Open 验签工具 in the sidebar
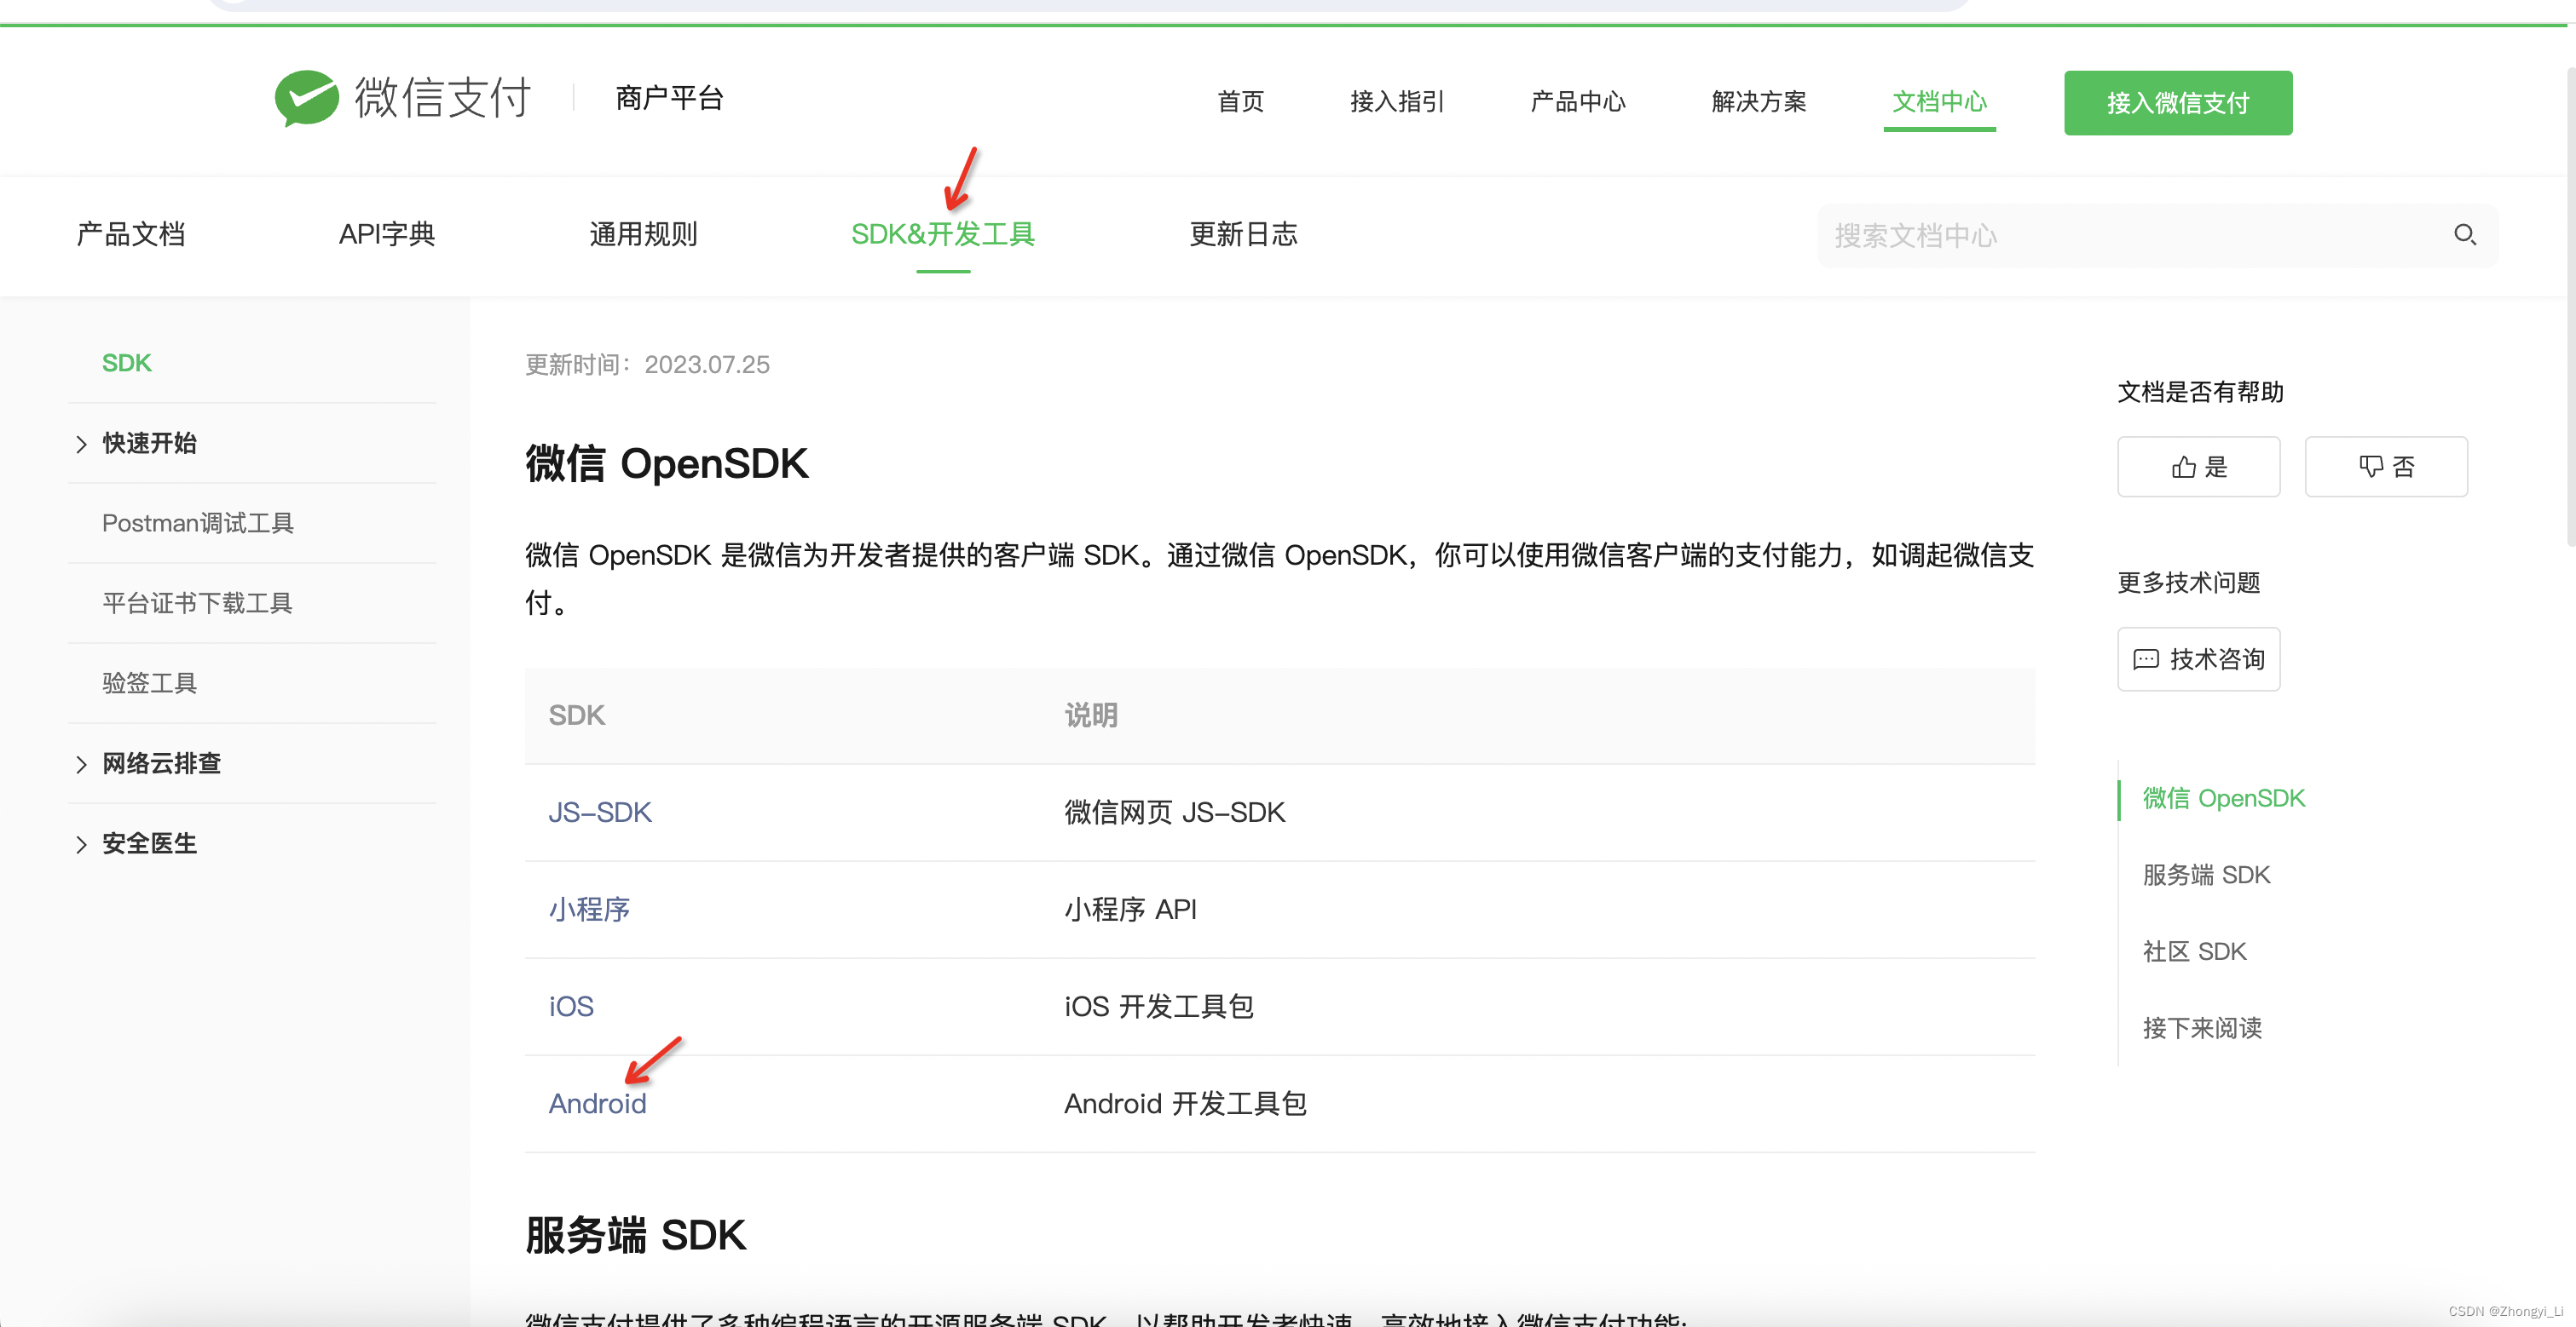This screenshot has height=1327, width=2576. coord(149,683)
